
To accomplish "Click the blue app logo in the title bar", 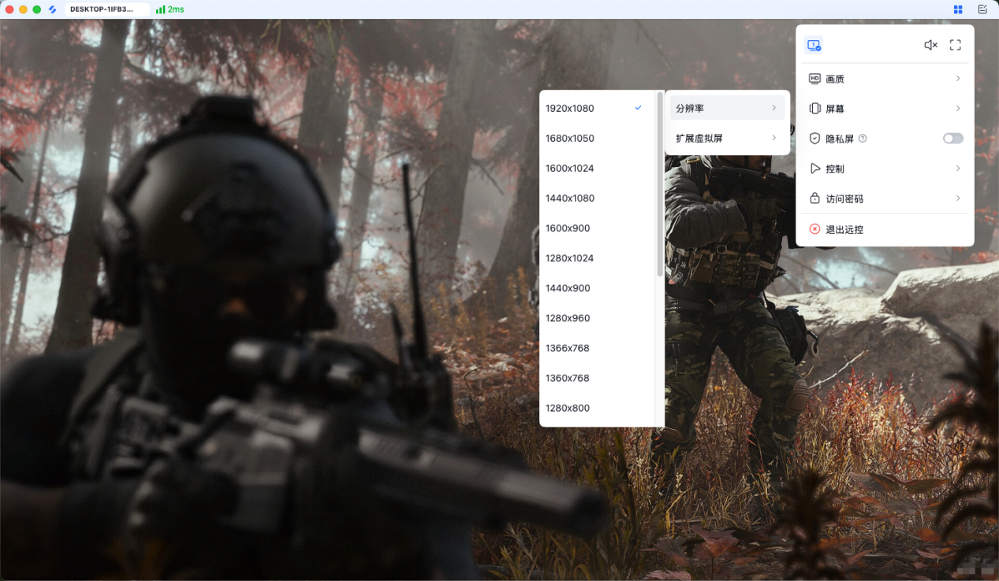I will [53, 9].
